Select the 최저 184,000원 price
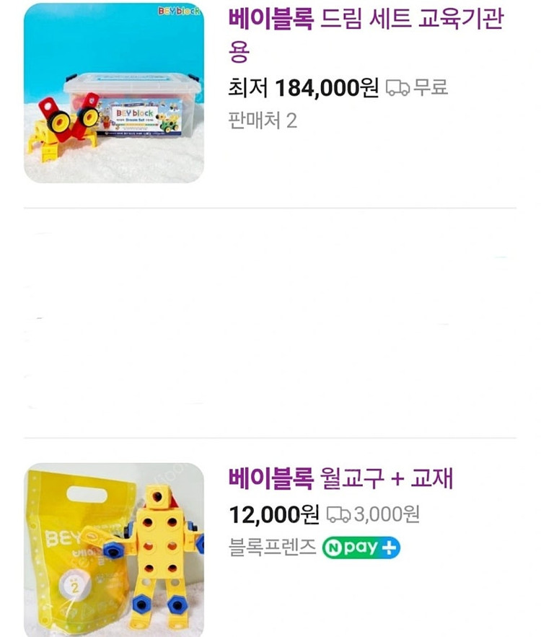The width and height of the screenshot is (541, 637). point(303,88)
